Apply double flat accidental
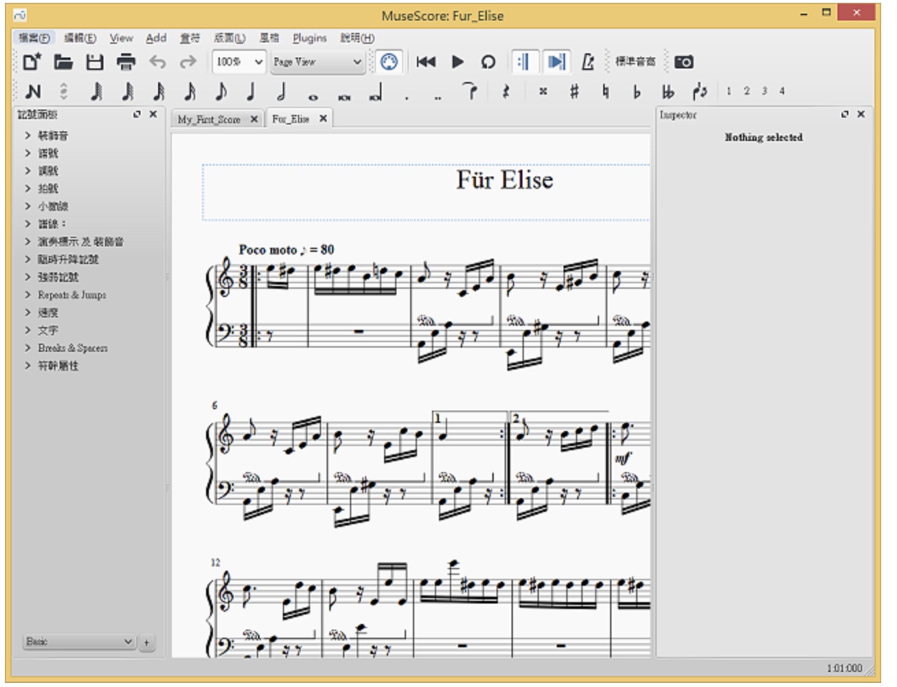Screen dimensions: 897x687 point(668,91)
